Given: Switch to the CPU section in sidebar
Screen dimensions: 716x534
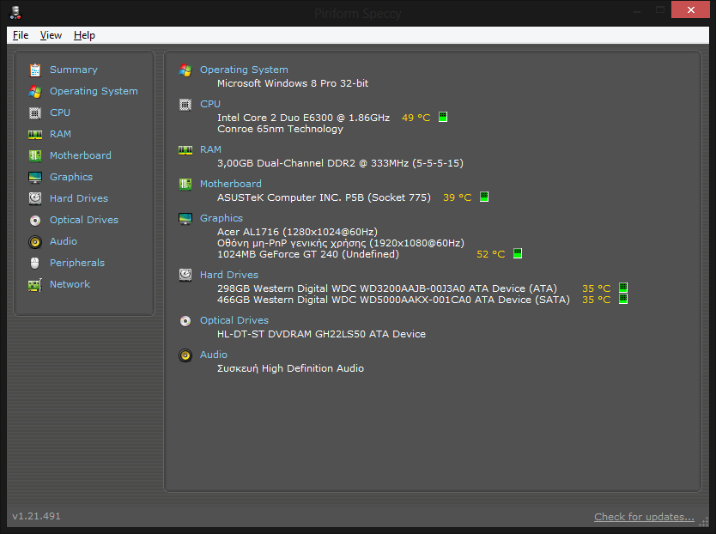Looking at the screenshot, I should [x=60, y=112].
